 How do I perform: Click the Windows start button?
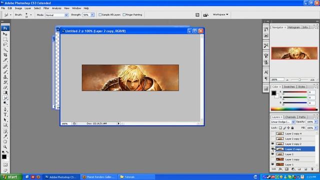pyautogui.click(x=10, y=177)
